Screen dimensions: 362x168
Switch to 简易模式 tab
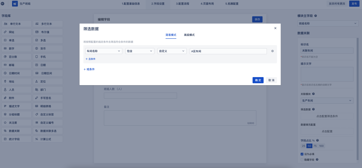pyautogui.click(x=171, y=35)
